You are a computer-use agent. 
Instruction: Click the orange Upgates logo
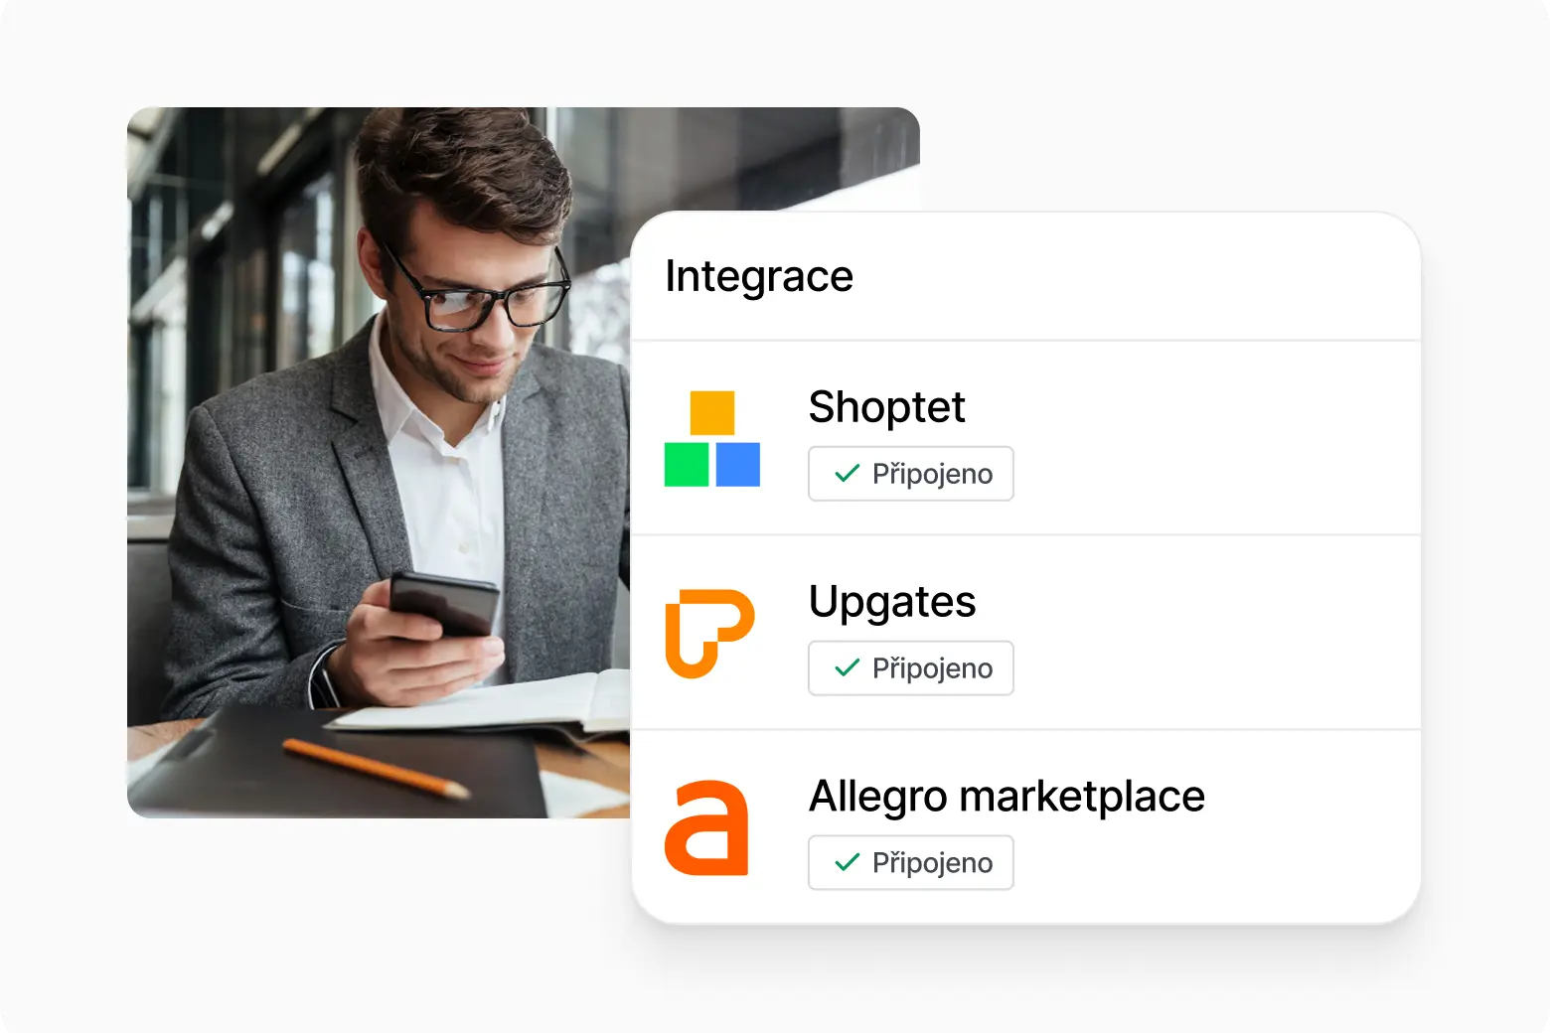(709, 634)
